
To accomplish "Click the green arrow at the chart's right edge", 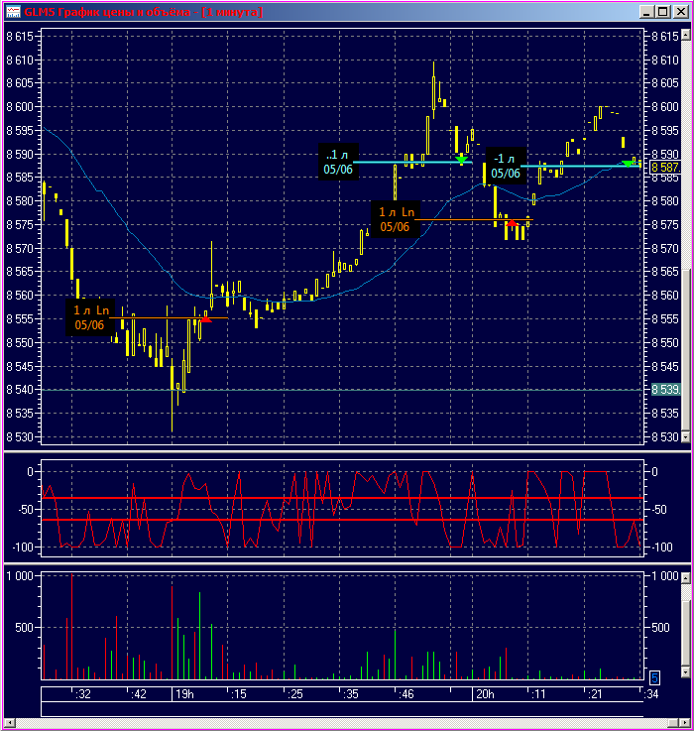I will tap(627, 163).
